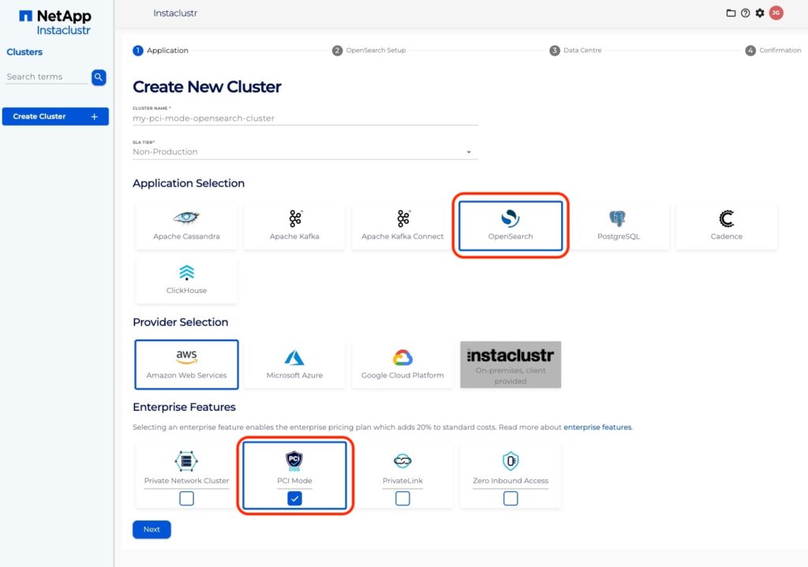Uncheck the PCI Mode checkbox
The width and height of the screenshot is (808, 567).
[294, 498]
